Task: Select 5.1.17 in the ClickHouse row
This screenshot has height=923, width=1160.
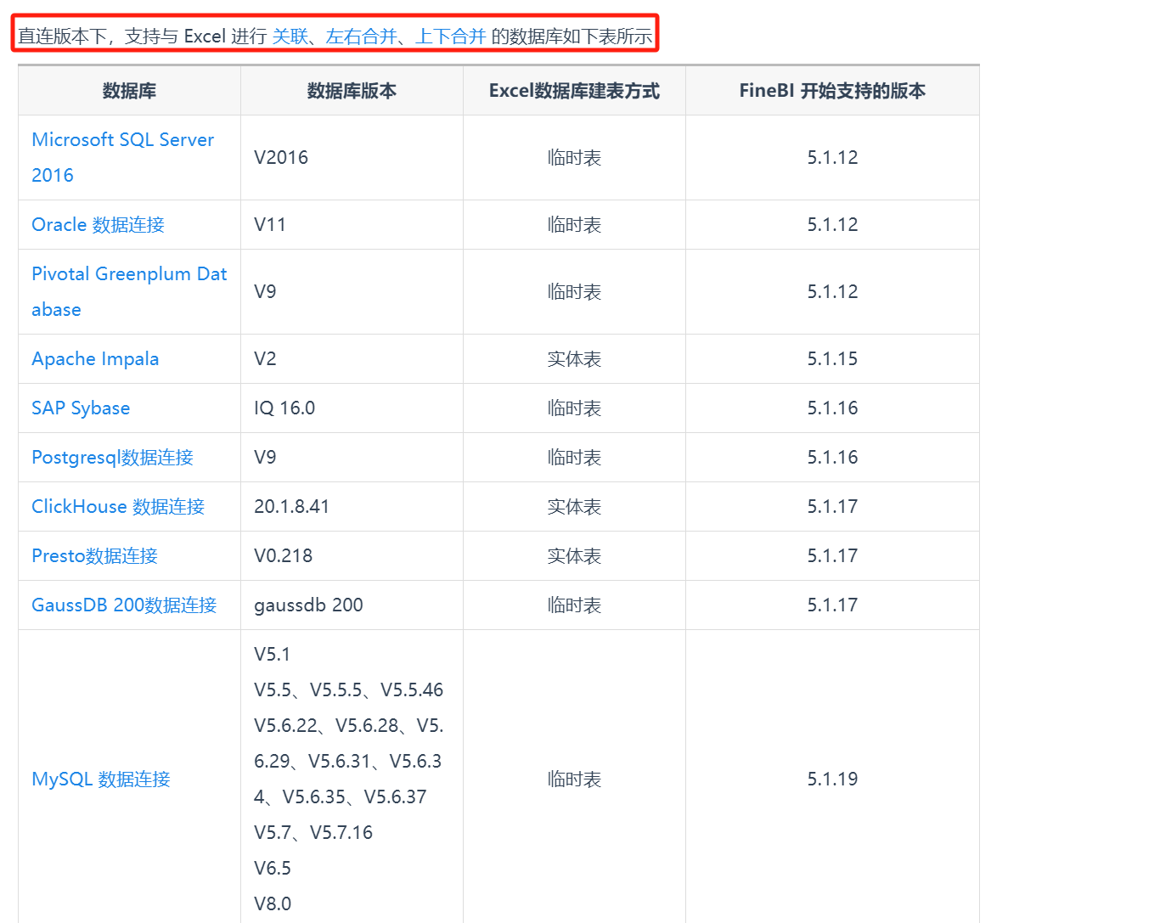Action: [x=832, y=506]
